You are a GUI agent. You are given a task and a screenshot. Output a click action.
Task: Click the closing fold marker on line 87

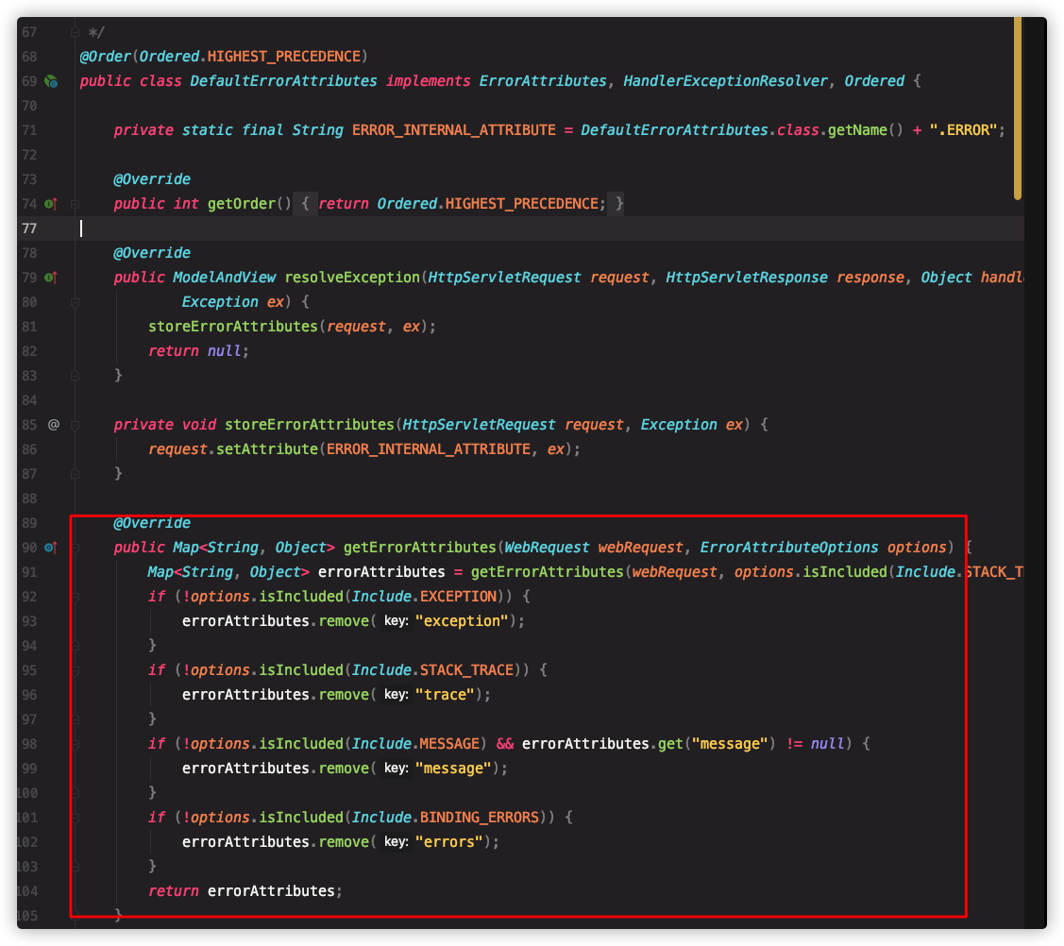(x=75, y=474)
